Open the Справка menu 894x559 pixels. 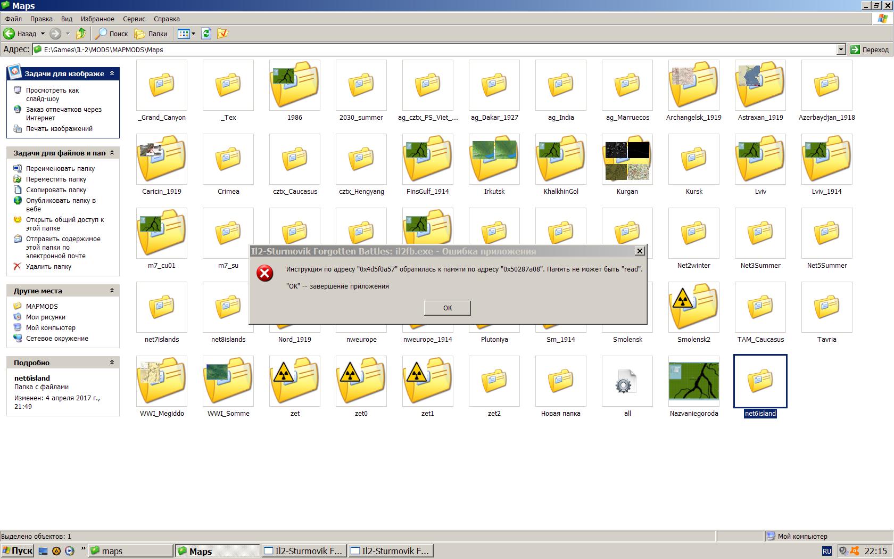point(167,19)
